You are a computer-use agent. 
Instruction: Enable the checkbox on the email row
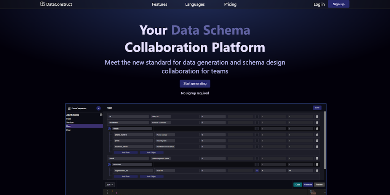pyautogui.click(x=257, y=158)
